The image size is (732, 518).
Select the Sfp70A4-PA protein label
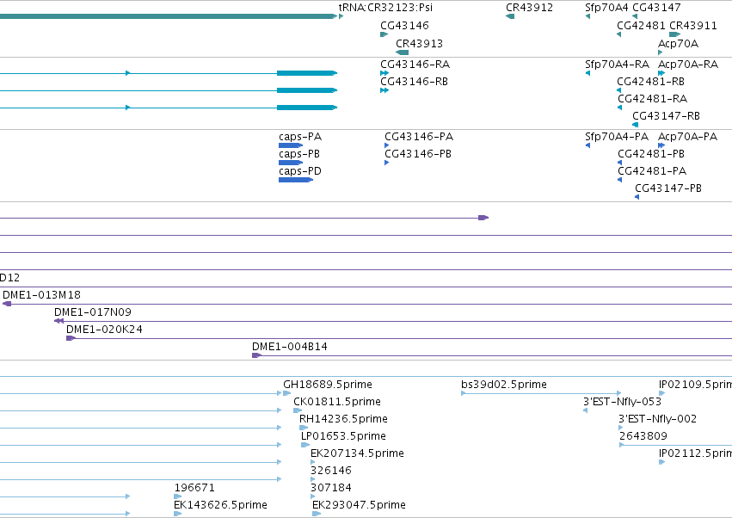[x=617, y=137]
